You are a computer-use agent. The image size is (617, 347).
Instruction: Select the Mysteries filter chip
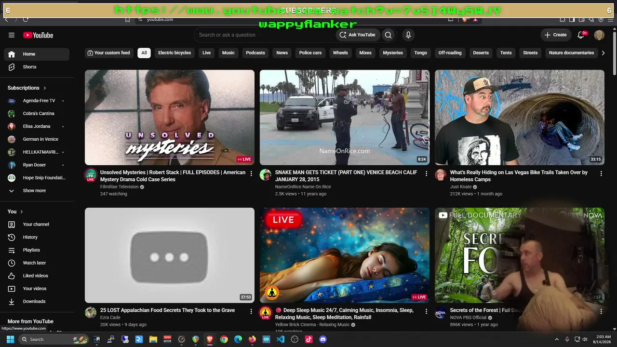pos(393,53)
